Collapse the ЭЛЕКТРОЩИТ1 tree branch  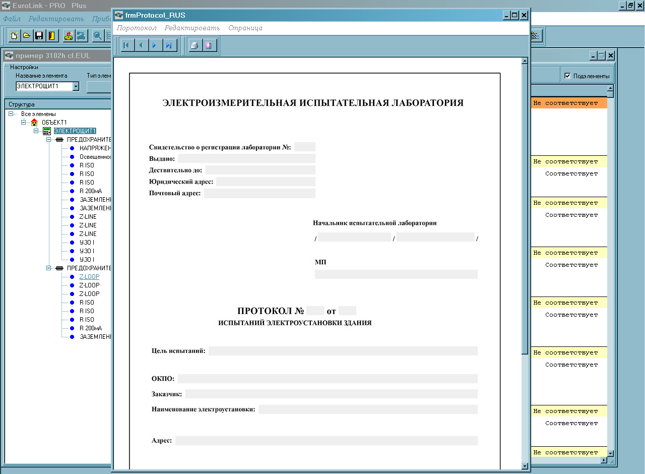(x=36, y=131)
